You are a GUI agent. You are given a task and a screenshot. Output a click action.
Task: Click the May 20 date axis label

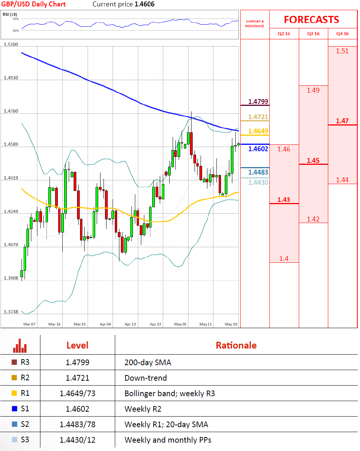[231, 324]
